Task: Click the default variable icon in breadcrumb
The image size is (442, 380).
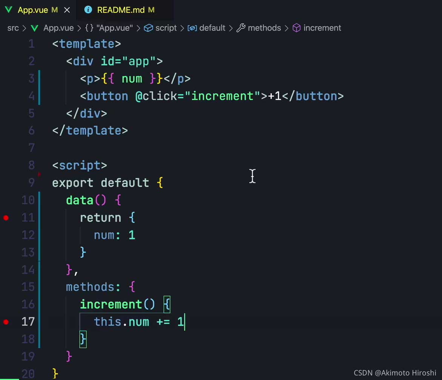Action: (x=192, y=28)
